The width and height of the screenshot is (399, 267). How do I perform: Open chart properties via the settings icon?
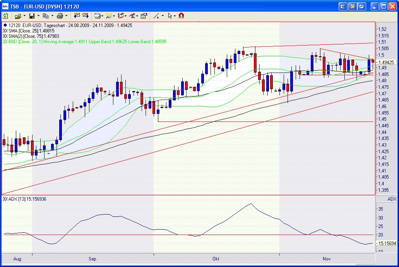(x=144, y=15)
